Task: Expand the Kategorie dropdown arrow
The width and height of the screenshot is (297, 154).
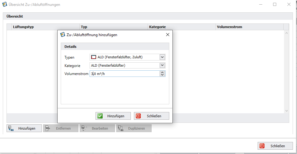Action: 162,65
